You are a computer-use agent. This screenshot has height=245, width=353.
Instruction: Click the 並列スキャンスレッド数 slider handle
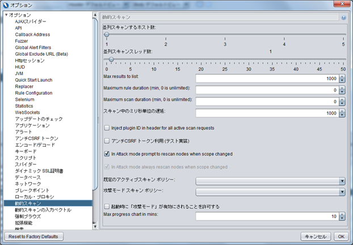click(111, 60)
